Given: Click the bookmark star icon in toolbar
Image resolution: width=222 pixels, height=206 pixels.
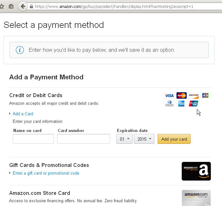Looking at the screenshot, I should point(2,6).
